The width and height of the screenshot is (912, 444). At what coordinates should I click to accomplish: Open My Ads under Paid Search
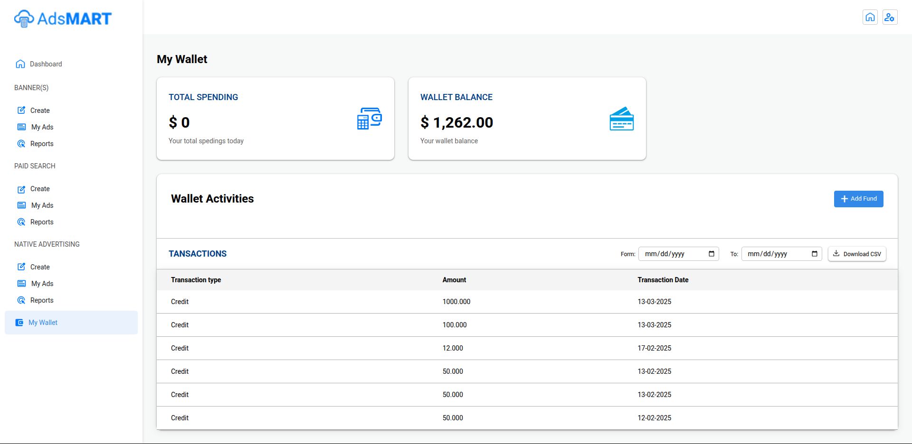(42, 205)
